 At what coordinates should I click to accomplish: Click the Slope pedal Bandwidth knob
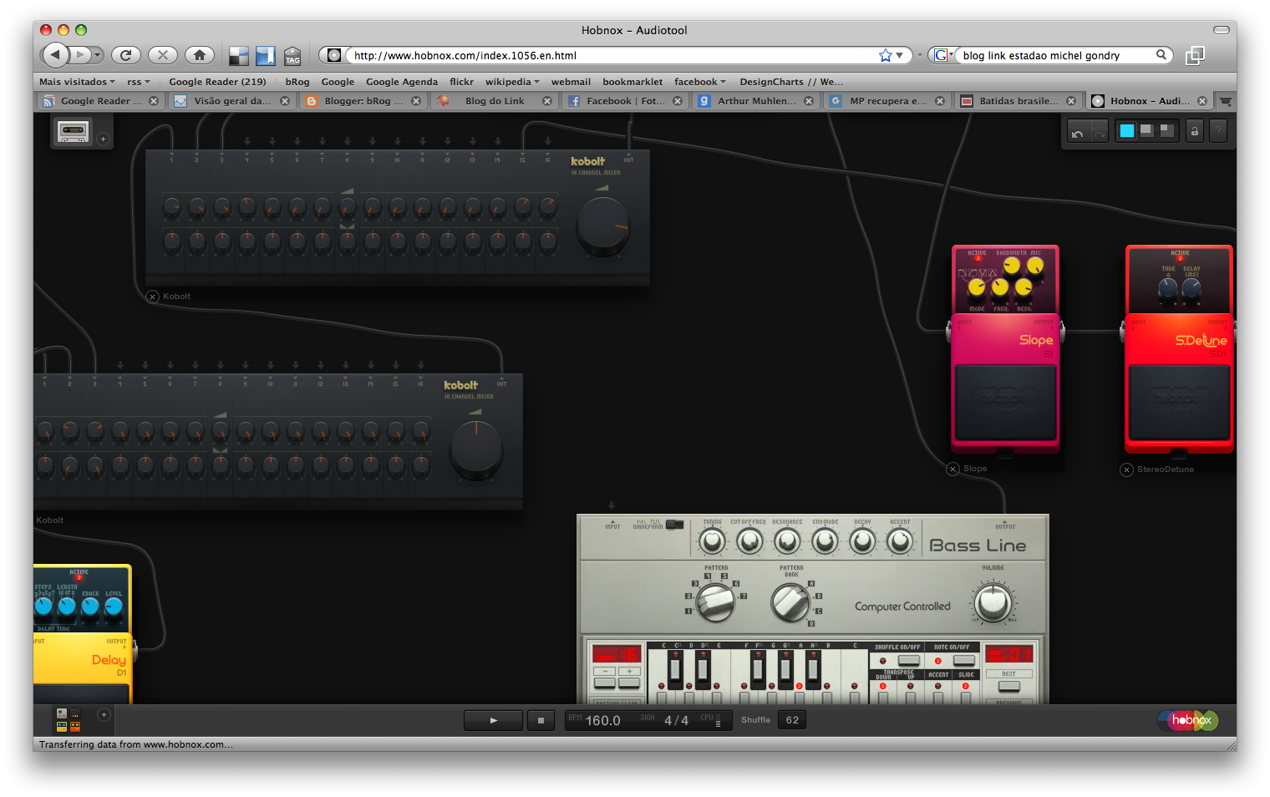click(x=1011, y=267)
